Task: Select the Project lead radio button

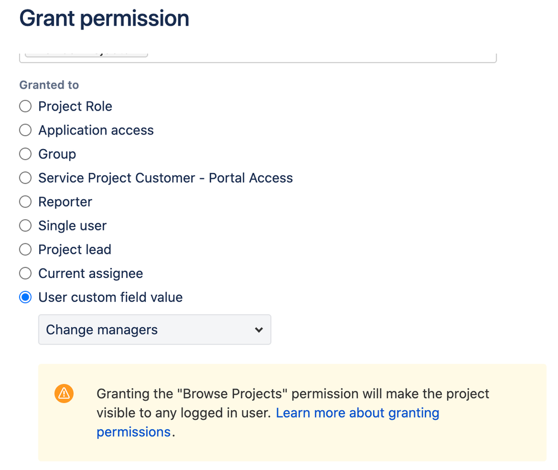Action: [25, 249]
